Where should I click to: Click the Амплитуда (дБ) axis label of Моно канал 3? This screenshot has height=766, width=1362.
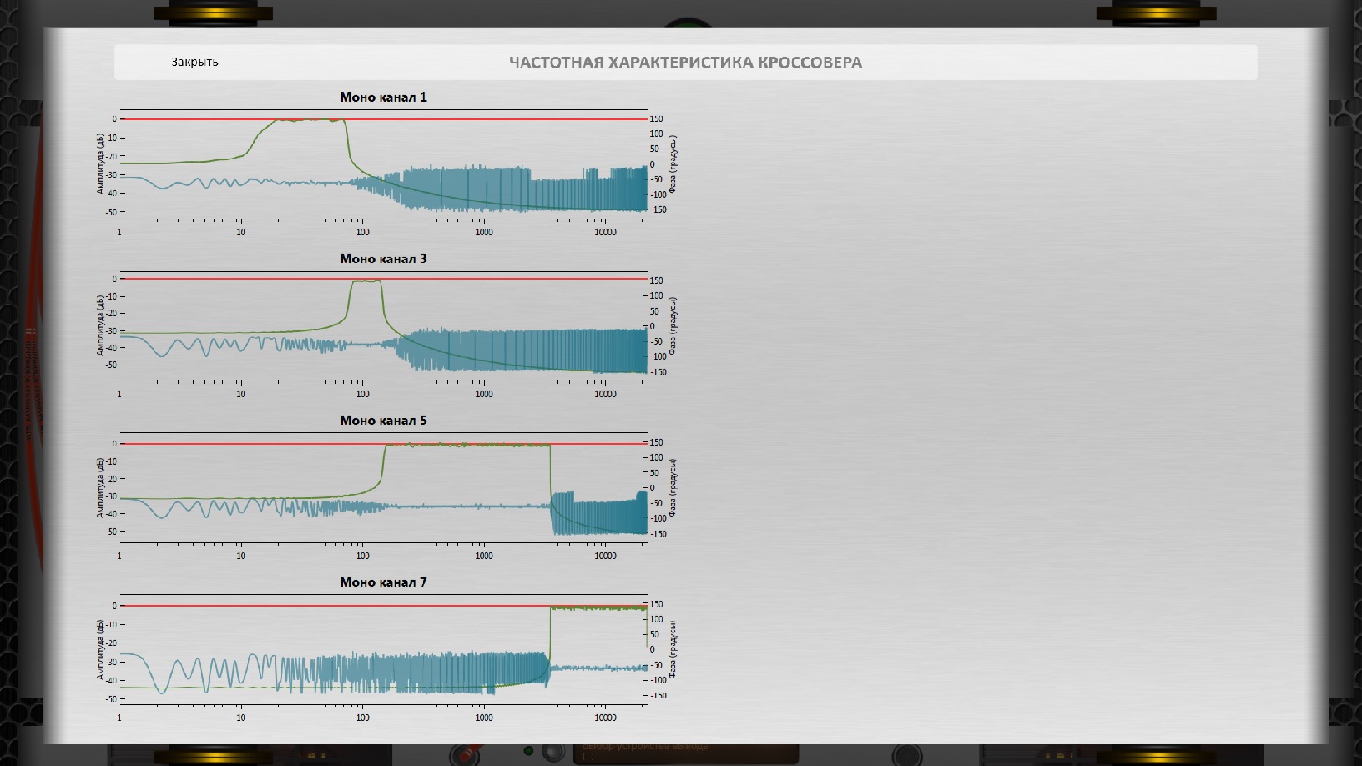(x=100, y=325)
